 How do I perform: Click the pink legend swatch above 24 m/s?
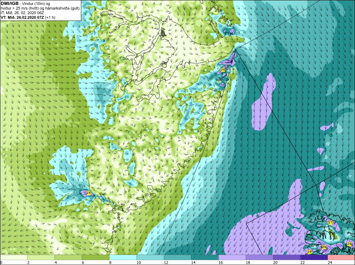342,257
